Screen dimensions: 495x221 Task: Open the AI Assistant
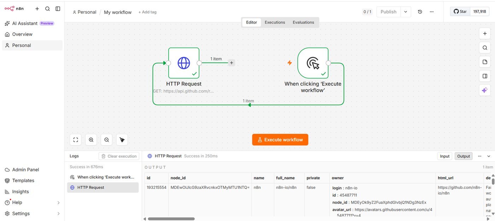[x=32, y=23]
